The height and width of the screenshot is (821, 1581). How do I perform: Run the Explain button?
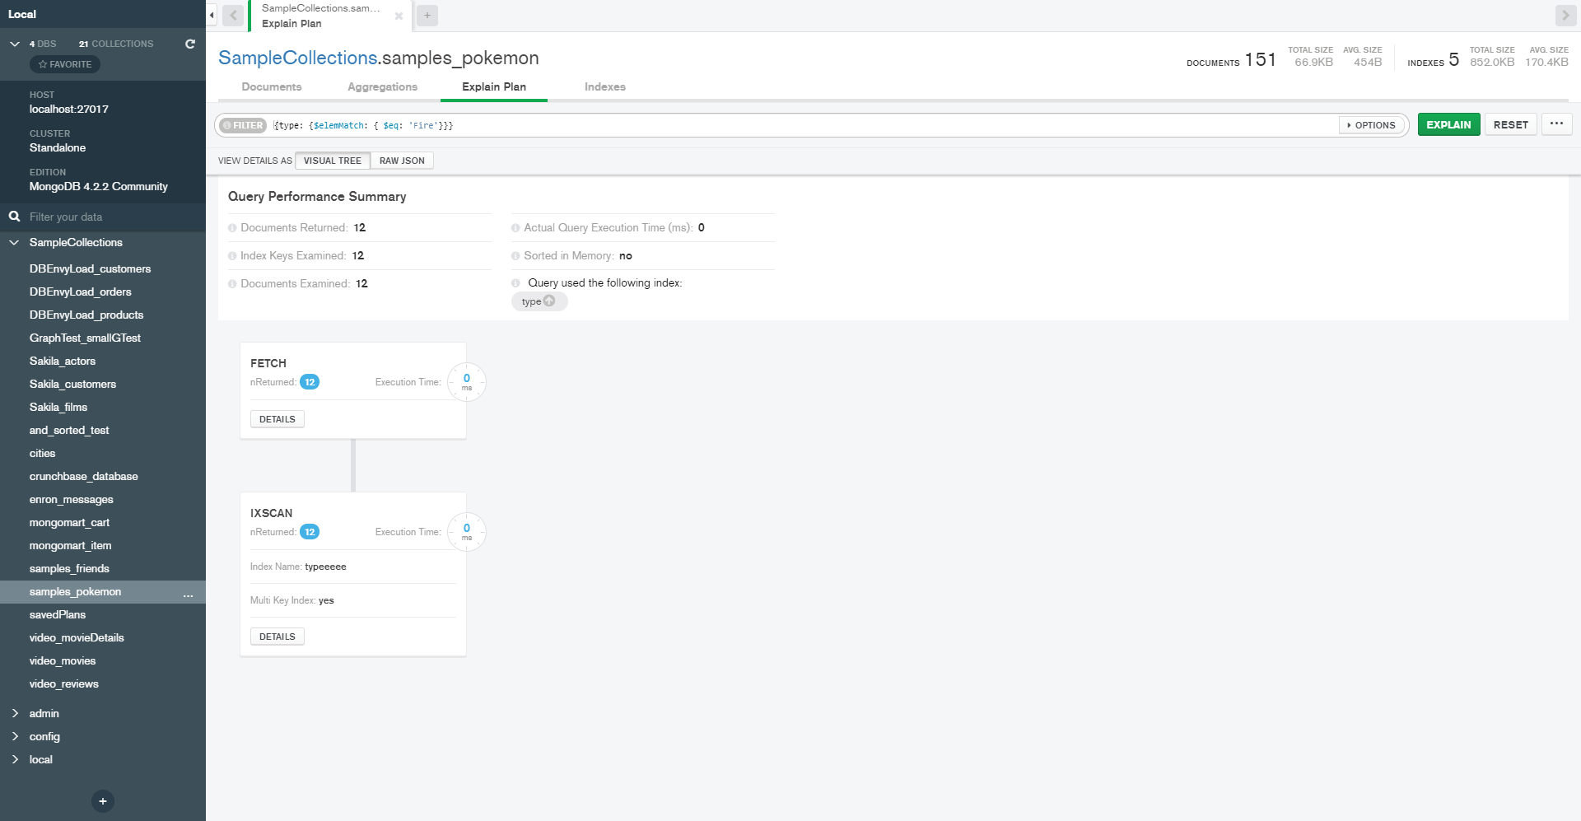(1449, 124)
